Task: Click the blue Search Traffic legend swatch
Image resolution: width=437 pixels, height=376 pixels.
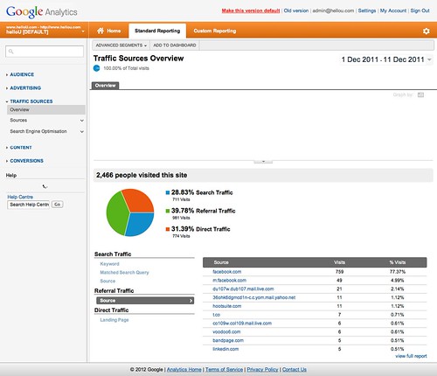Action: click(168, 192)
